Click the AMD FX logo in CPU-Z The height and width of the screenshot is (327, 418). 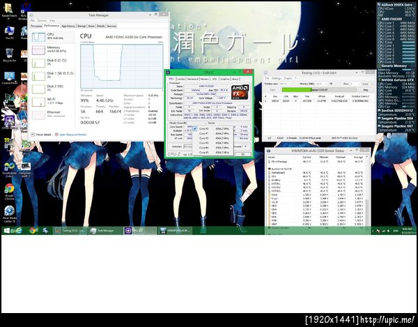click(240, 92)
